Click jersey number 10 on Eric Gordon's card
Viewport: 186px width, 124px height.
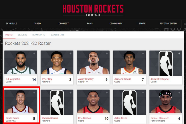[x=106, y=119]
